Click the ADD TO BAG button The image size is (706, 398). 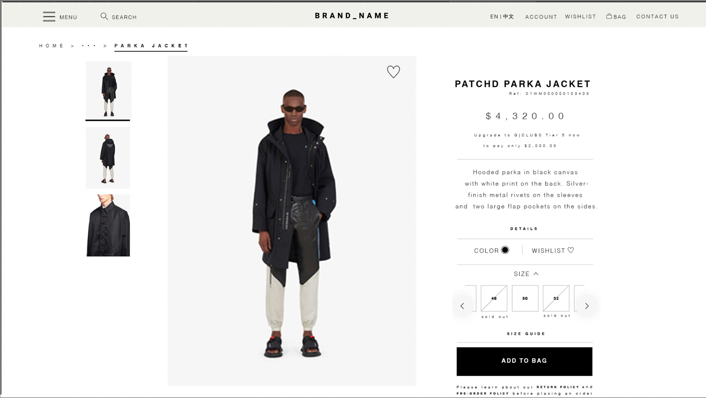[525, 361]
